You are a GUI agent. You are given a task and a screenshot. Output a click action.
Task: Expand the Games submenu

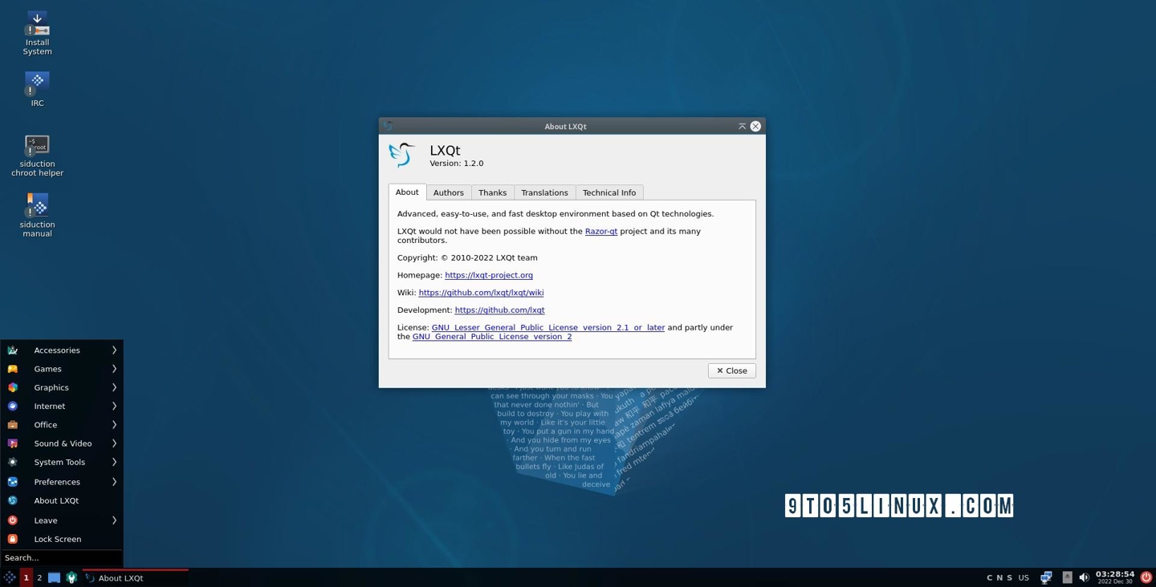click(62, 369)
